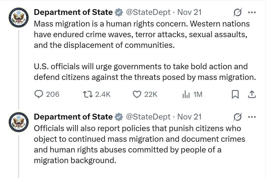Share the first tweet via upload icon
This screenshot has width=270, height=178.
coord(251,94)
